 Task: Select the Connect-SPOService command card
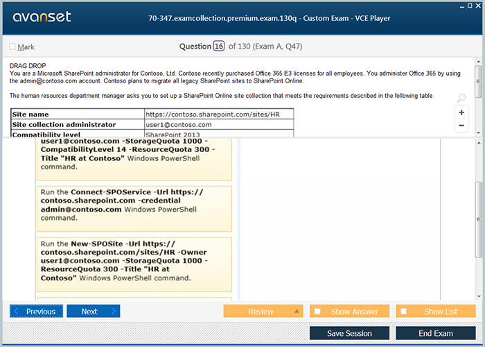(x=134, y=208)
